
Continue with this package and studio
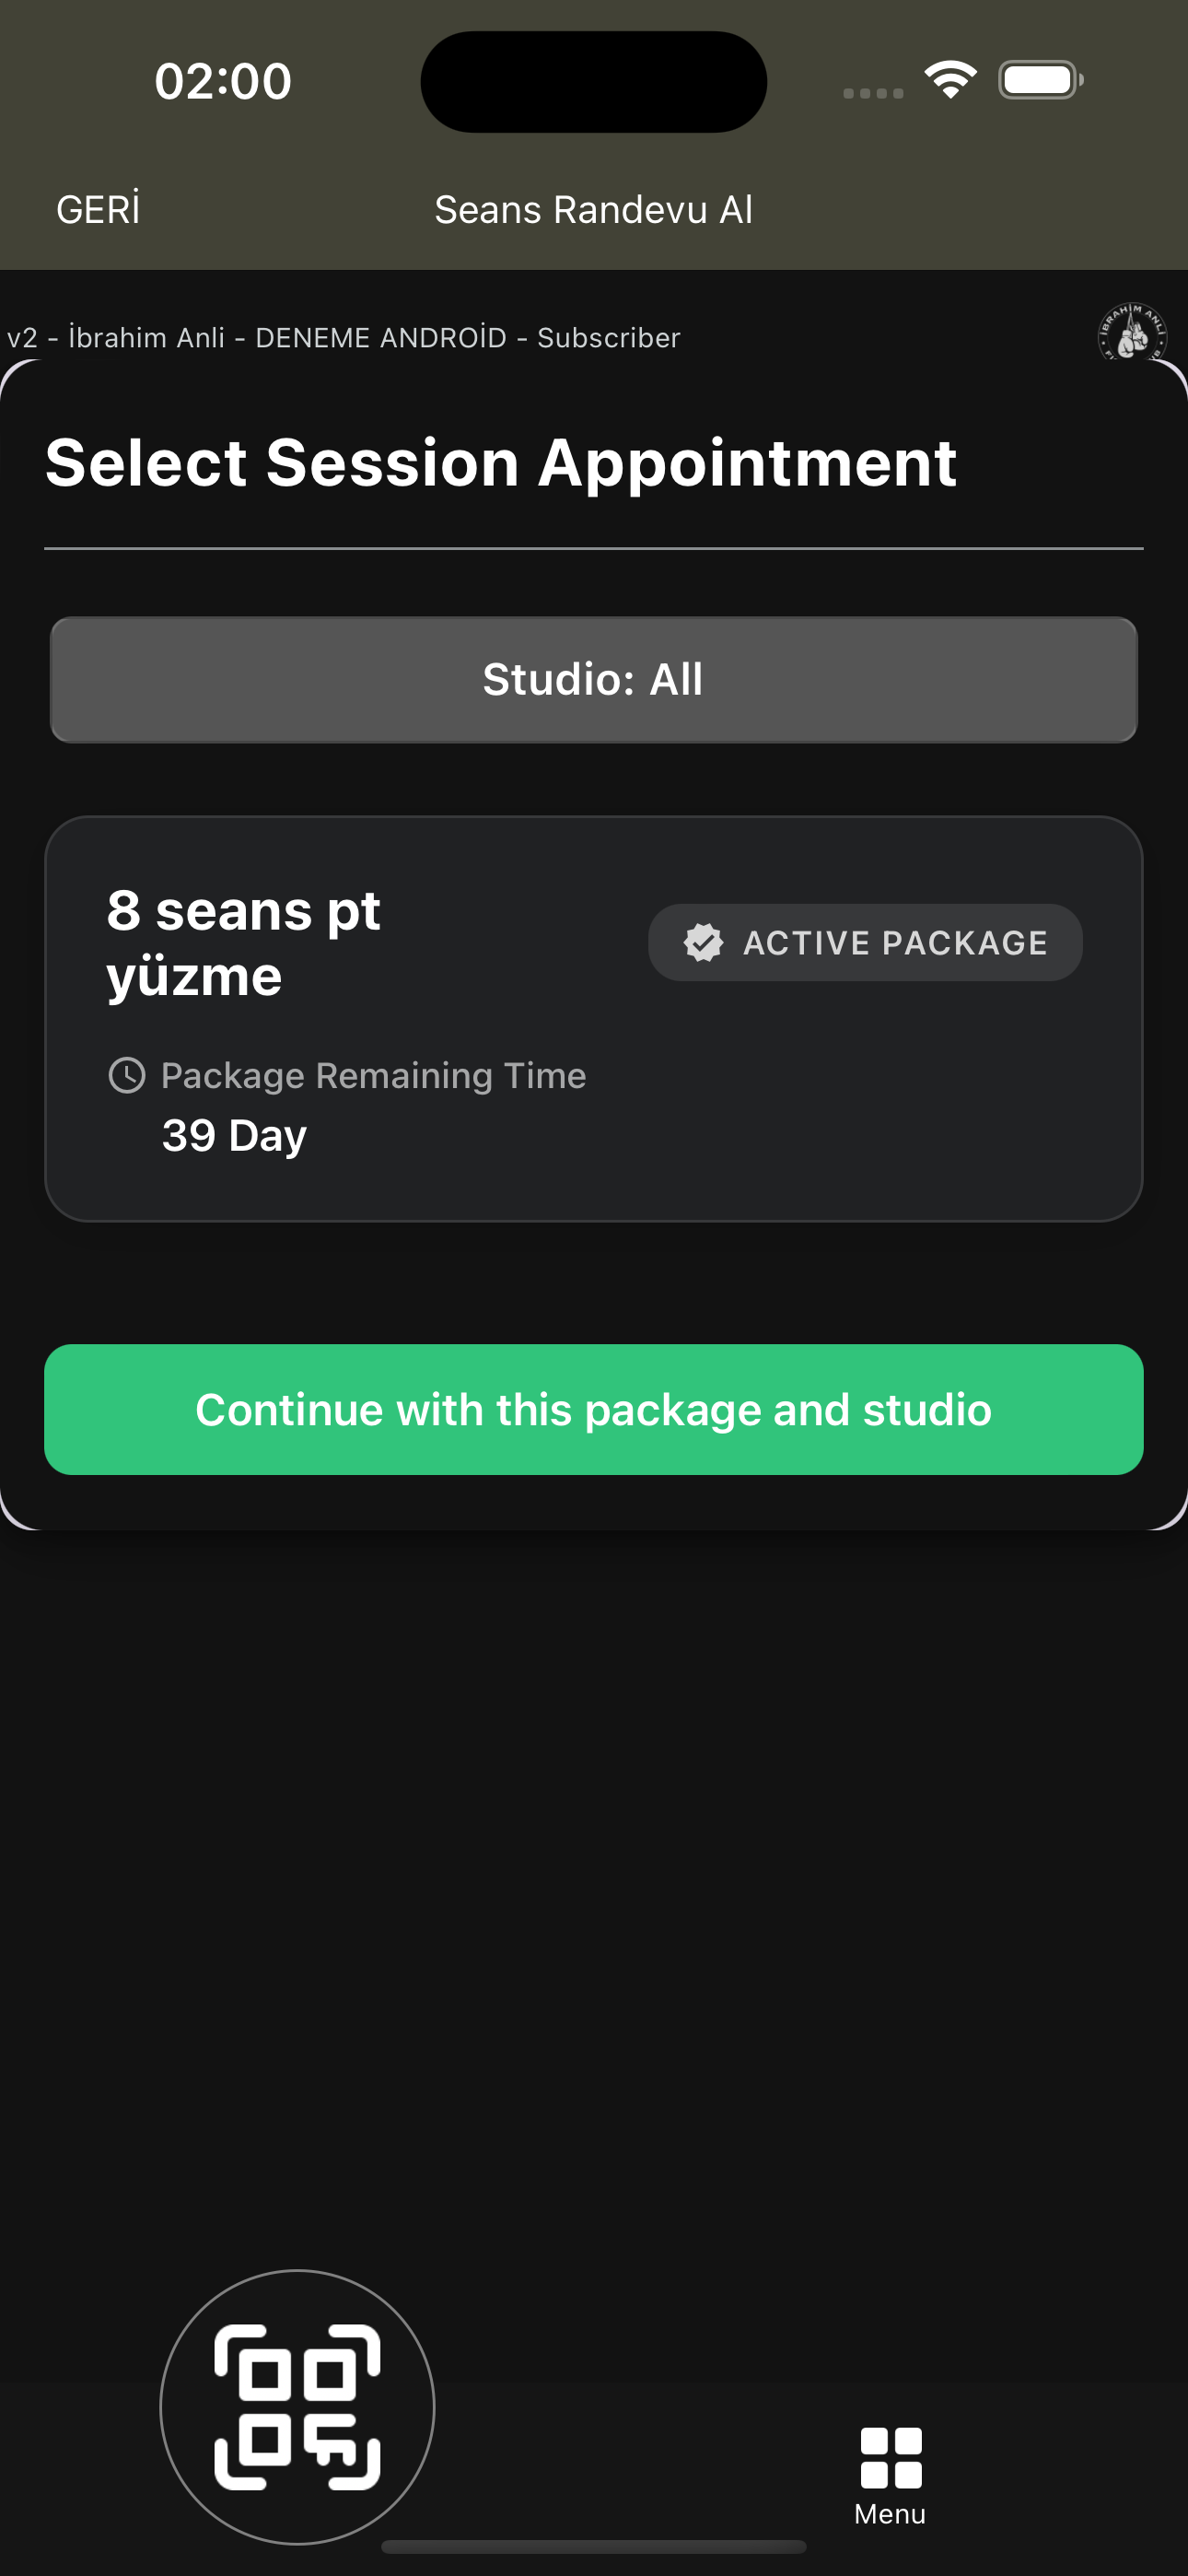(x=594, y=1409)
